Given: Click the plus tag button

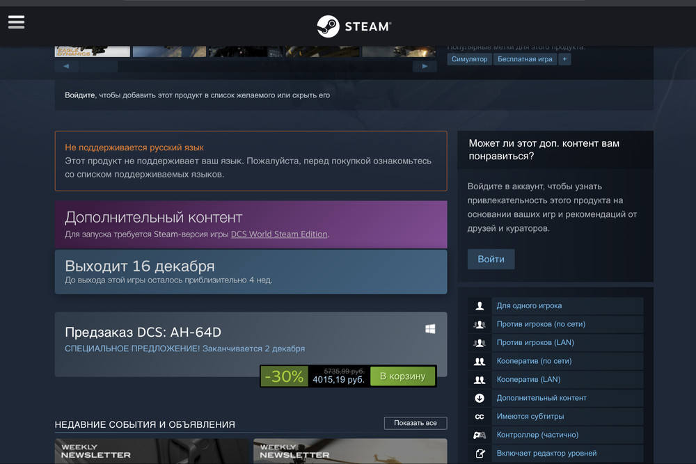Looking at the screenshot, I should [x=564, y=59].
